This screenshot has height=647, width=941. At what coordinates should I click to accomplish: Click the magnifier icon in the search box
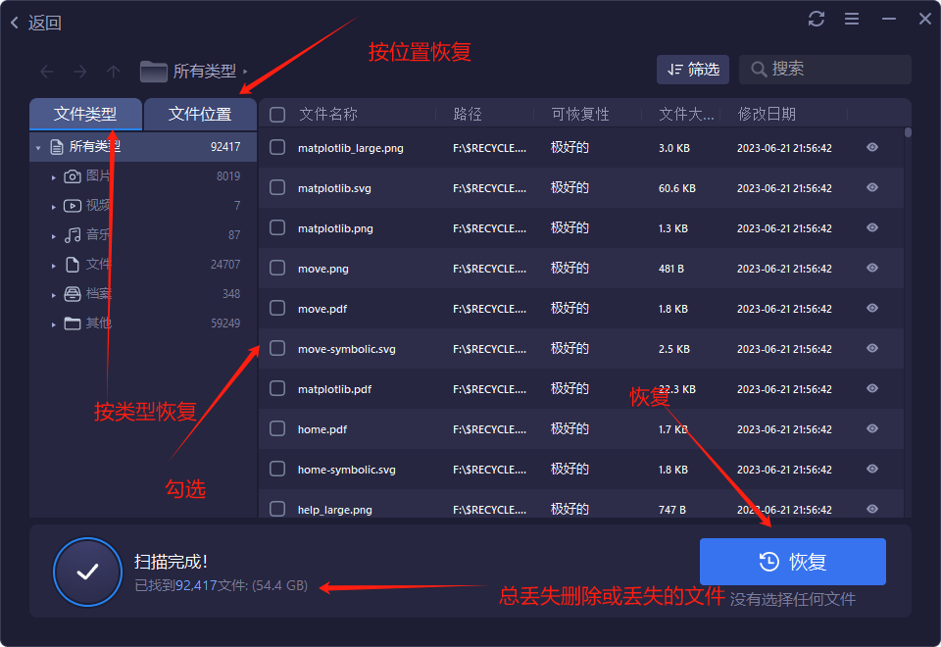click(x=759, y=70)
